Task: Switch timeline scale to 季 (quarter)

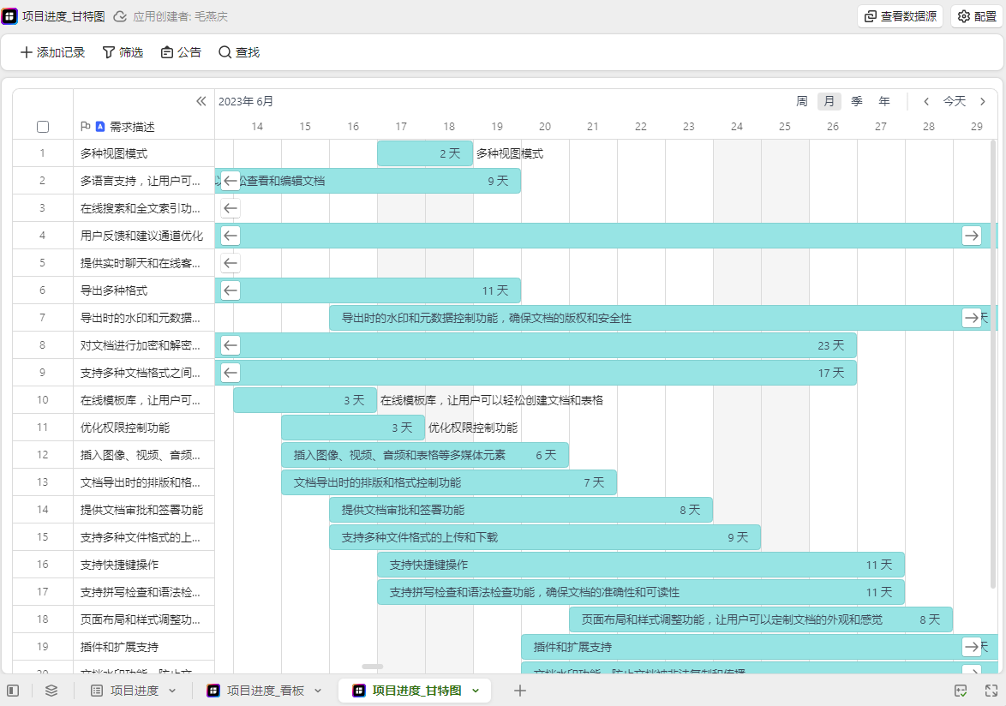Action: [x=856, y=101]
